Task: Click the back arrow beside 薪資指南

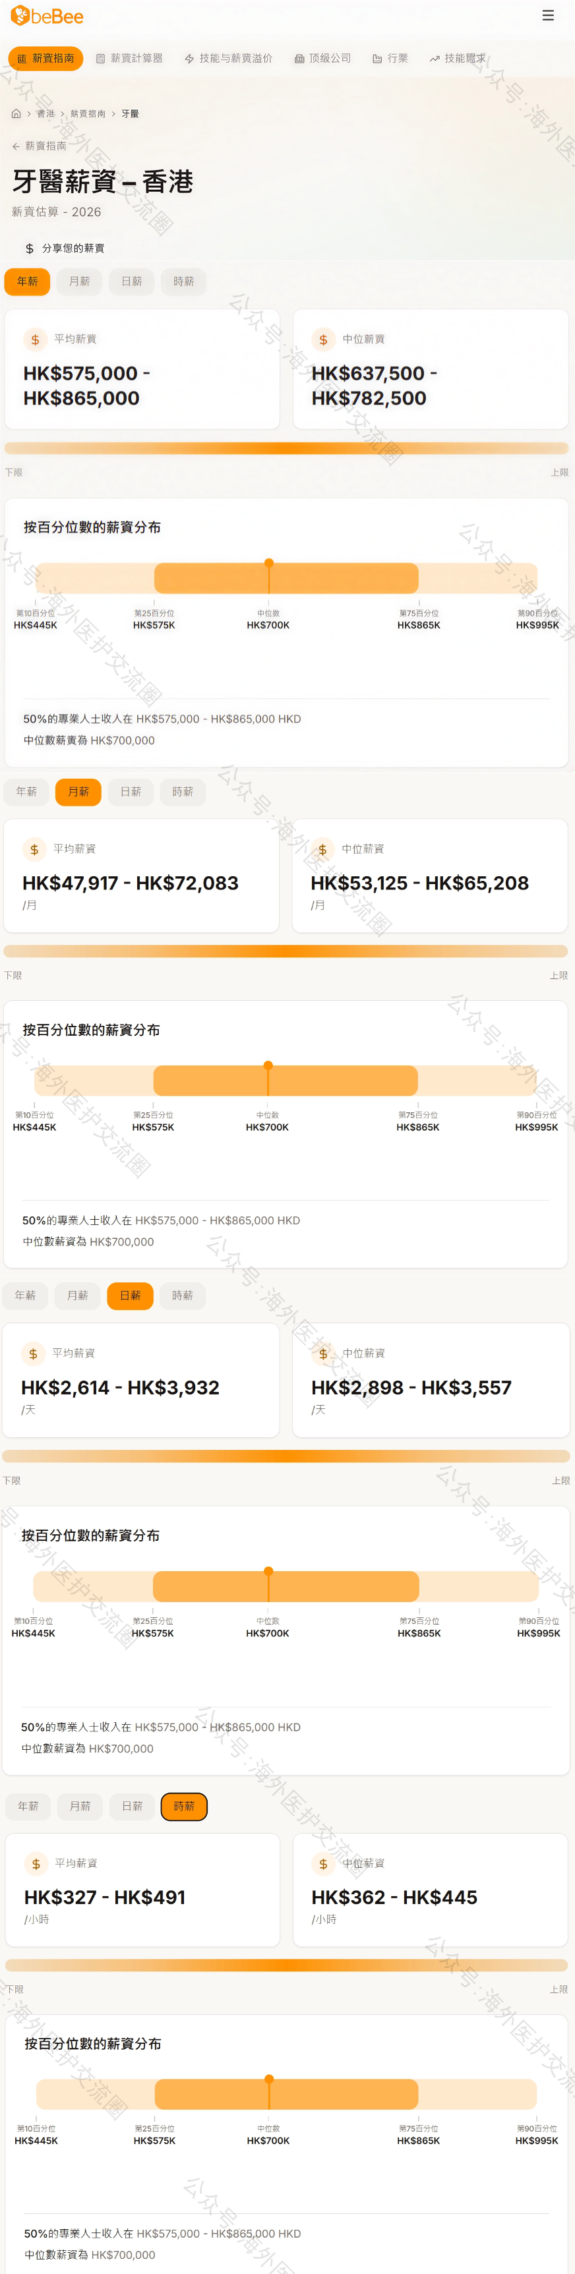Action: 16,146
